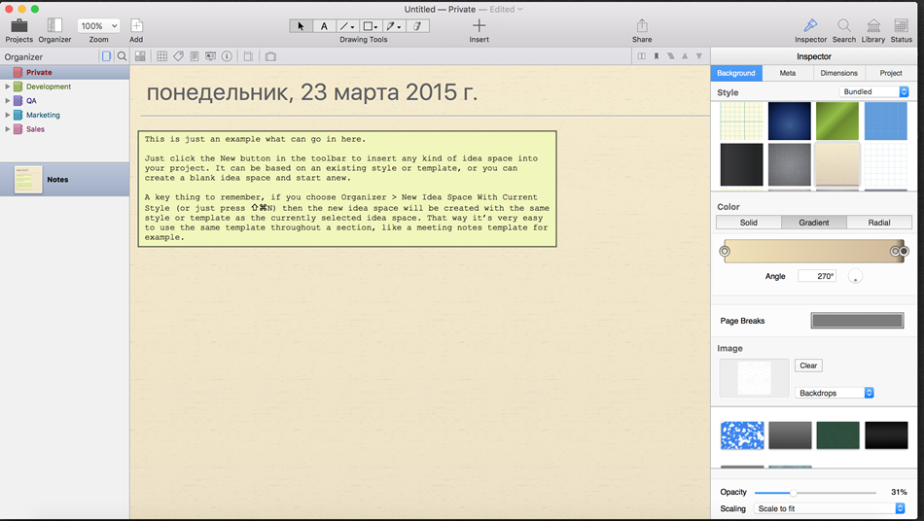Click the small briefcase icon in secondary toolbar
Viewport: 924px width, 521px height.
[x=270, y=56]
